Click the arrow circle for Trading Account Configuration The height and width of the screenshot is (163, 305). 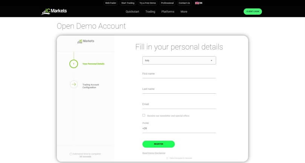[74, 84]
